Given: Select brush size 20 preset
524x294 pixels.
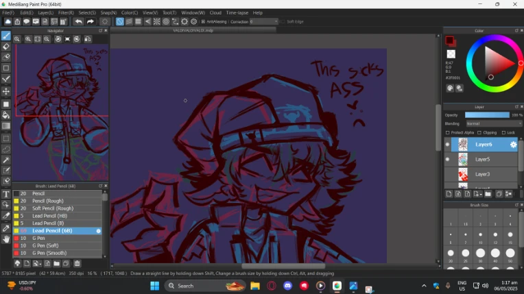Looking at the screenshot, I should pos(451,254).
